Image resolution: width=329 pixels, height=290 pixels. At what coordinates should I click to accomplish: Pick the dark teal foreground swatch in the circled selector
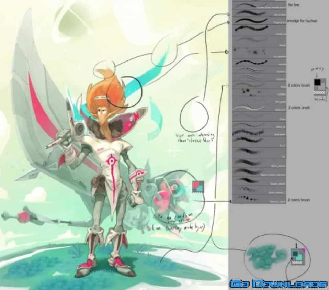[x=295, y=254]
